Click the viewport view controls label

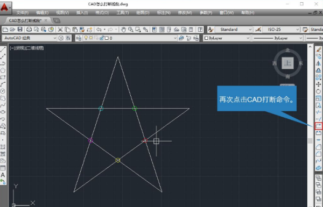(x=26, y=48)
